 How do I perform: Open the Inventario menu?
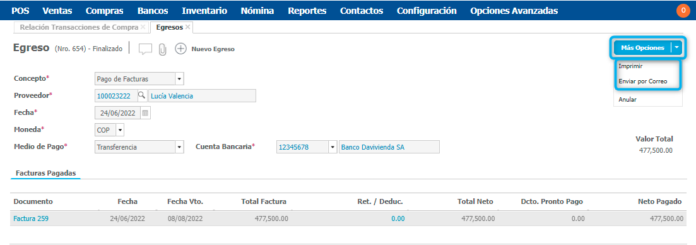[x=204, y=11]
